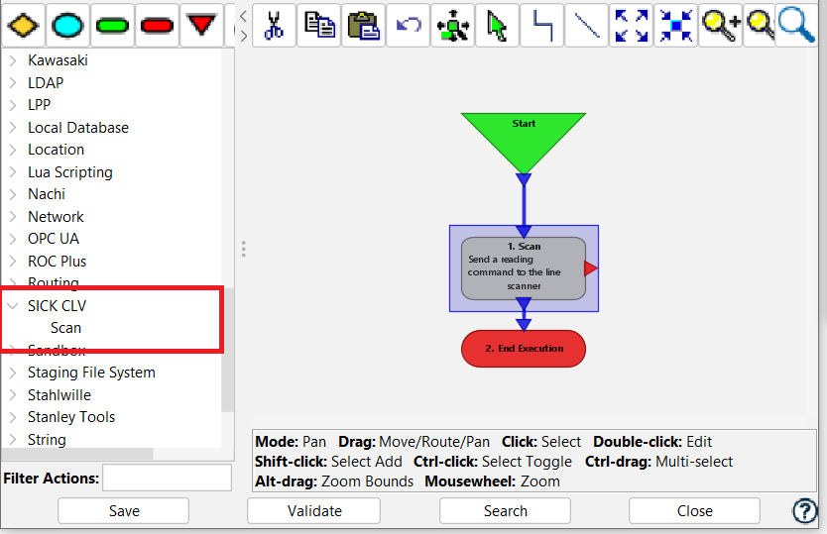Screen dimensions: 827x534
Task: Click the Validate button
Action: (x=313, y=511)
